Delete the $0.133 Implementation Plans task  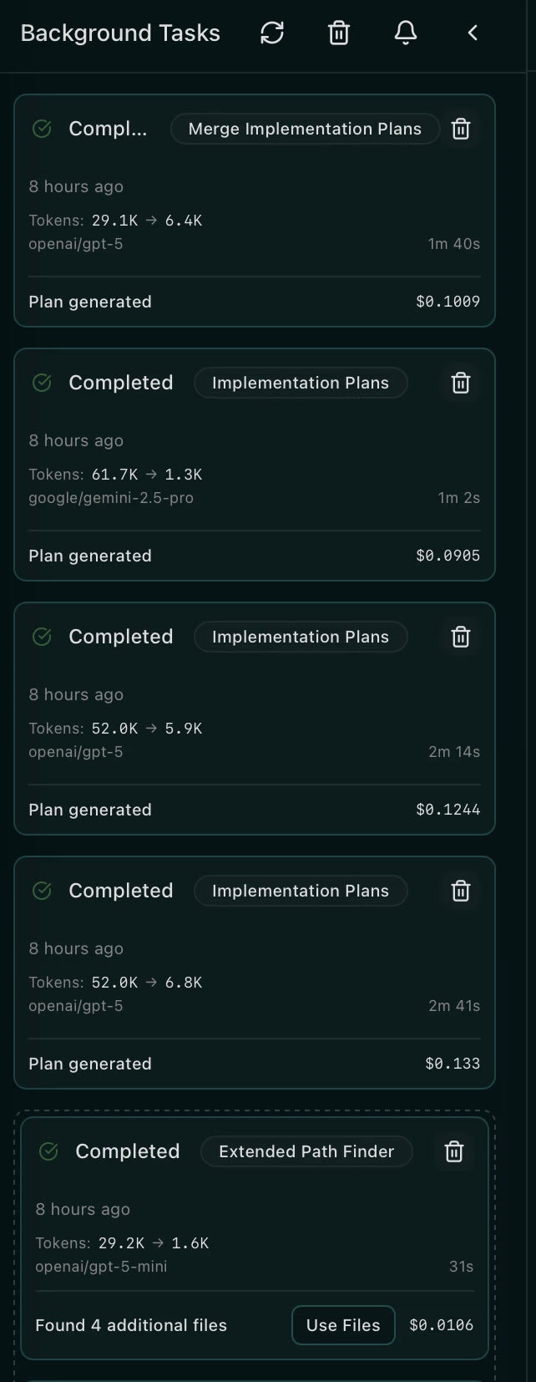[x=461, y=891]
